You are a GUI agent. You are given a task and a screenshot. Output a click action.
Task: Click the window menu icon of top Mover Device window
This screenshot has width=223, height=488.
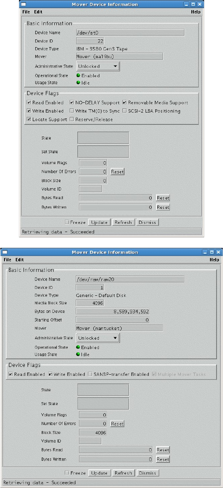coord(26,4)
